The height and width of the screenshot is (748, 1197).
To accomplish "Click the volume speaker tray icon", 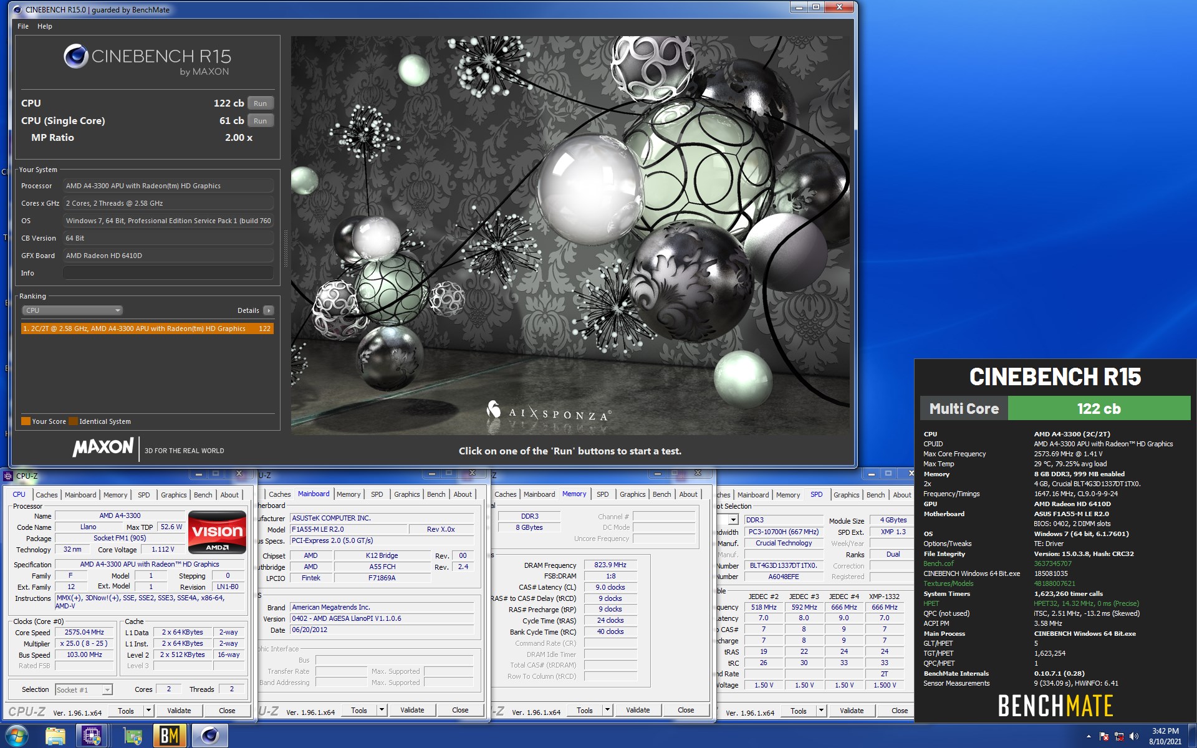I will [1134, 736].
